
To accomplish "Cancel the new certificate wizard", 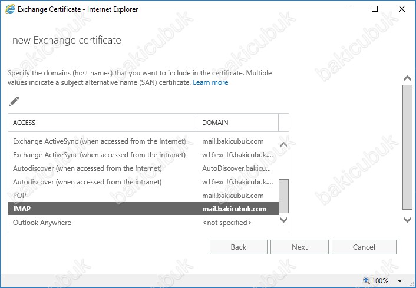I will (364, 247).
